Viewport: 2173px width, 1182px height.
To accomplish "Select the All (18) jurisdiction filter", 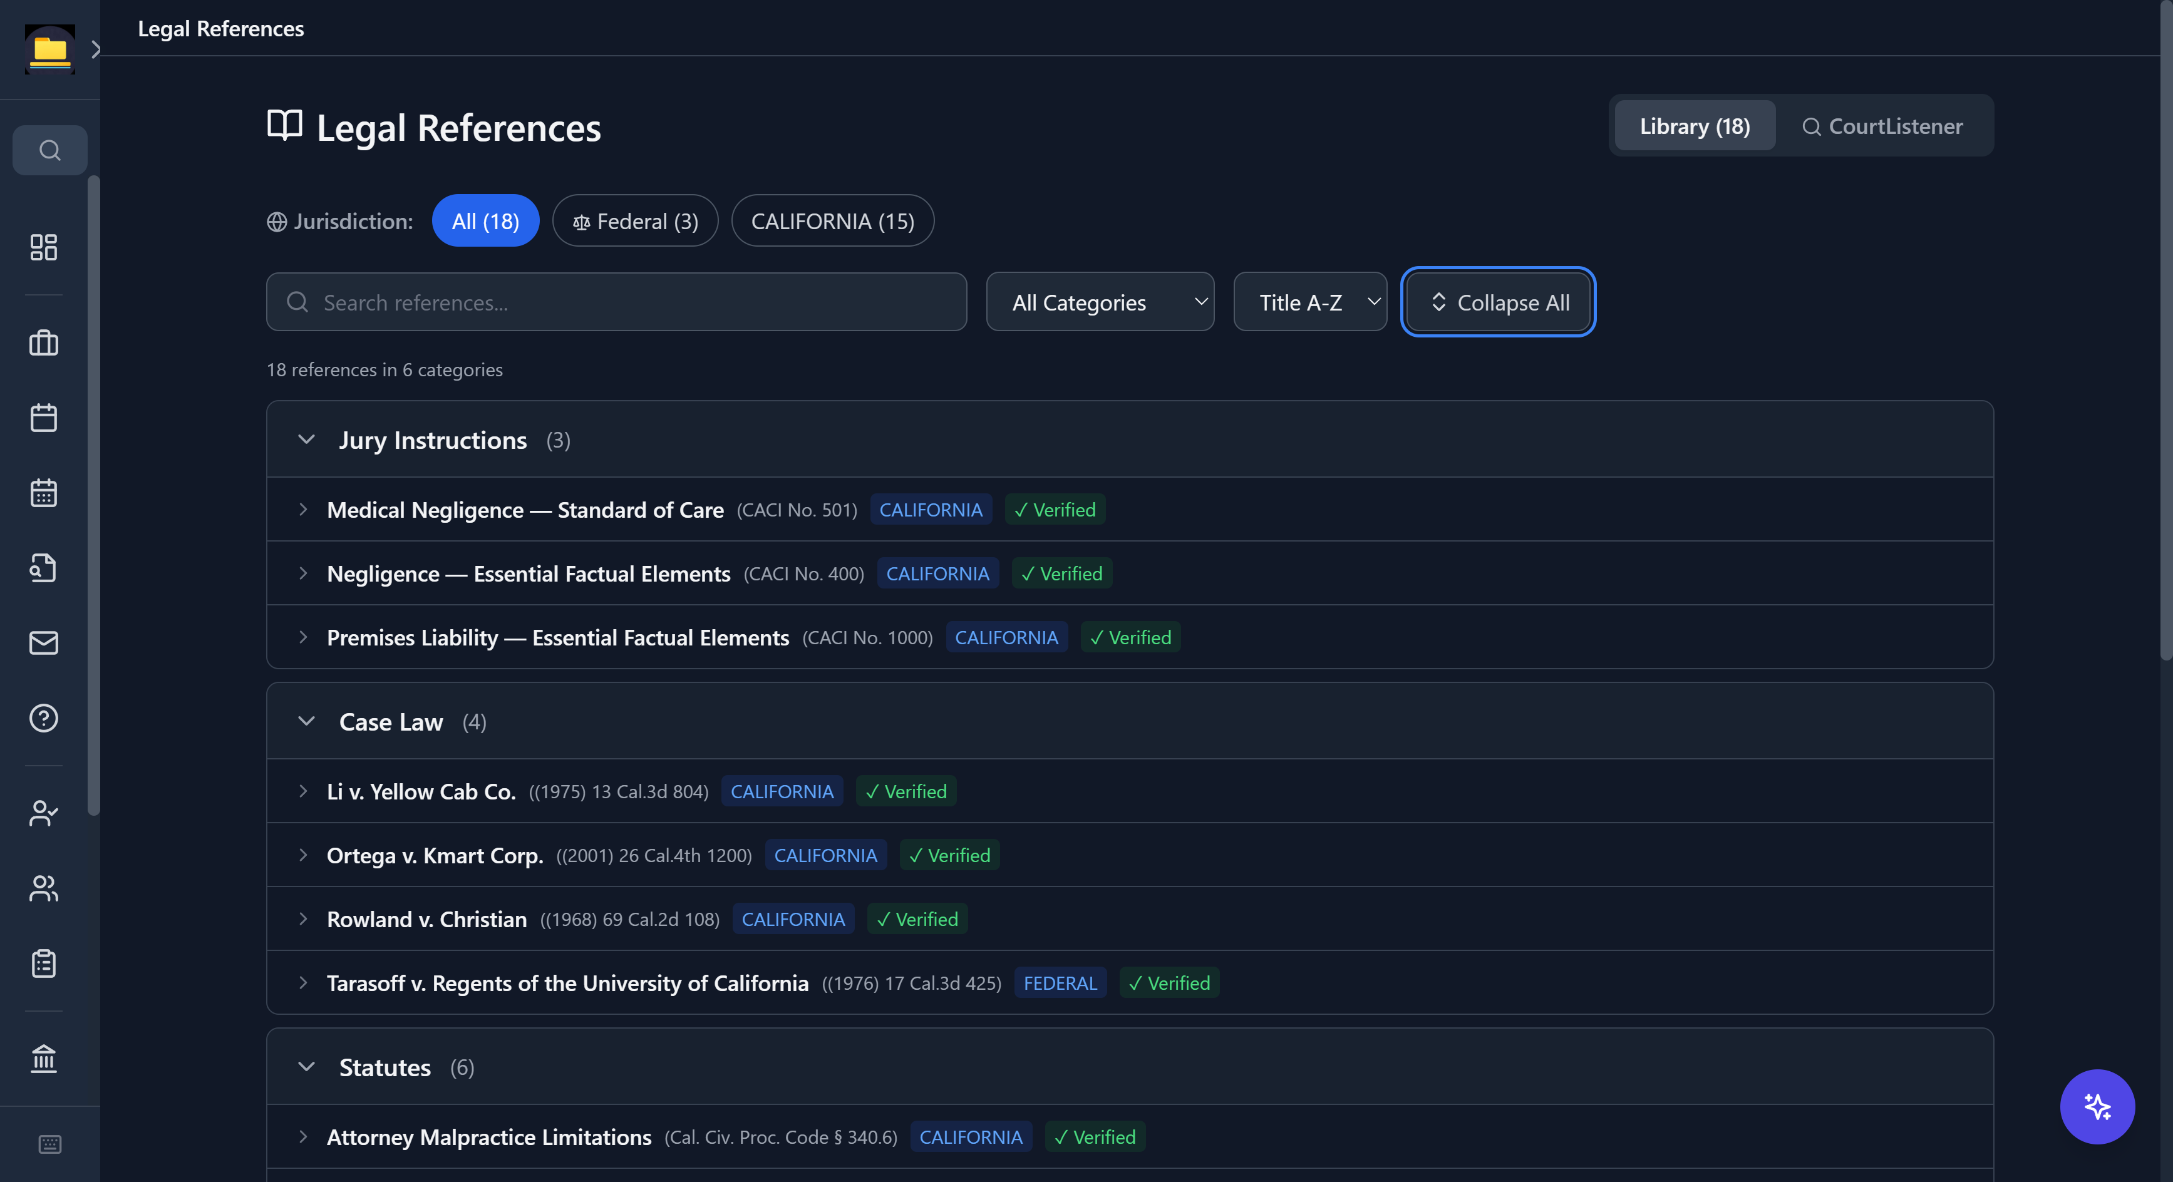I will pyautogui.click(x=485, y=221).
